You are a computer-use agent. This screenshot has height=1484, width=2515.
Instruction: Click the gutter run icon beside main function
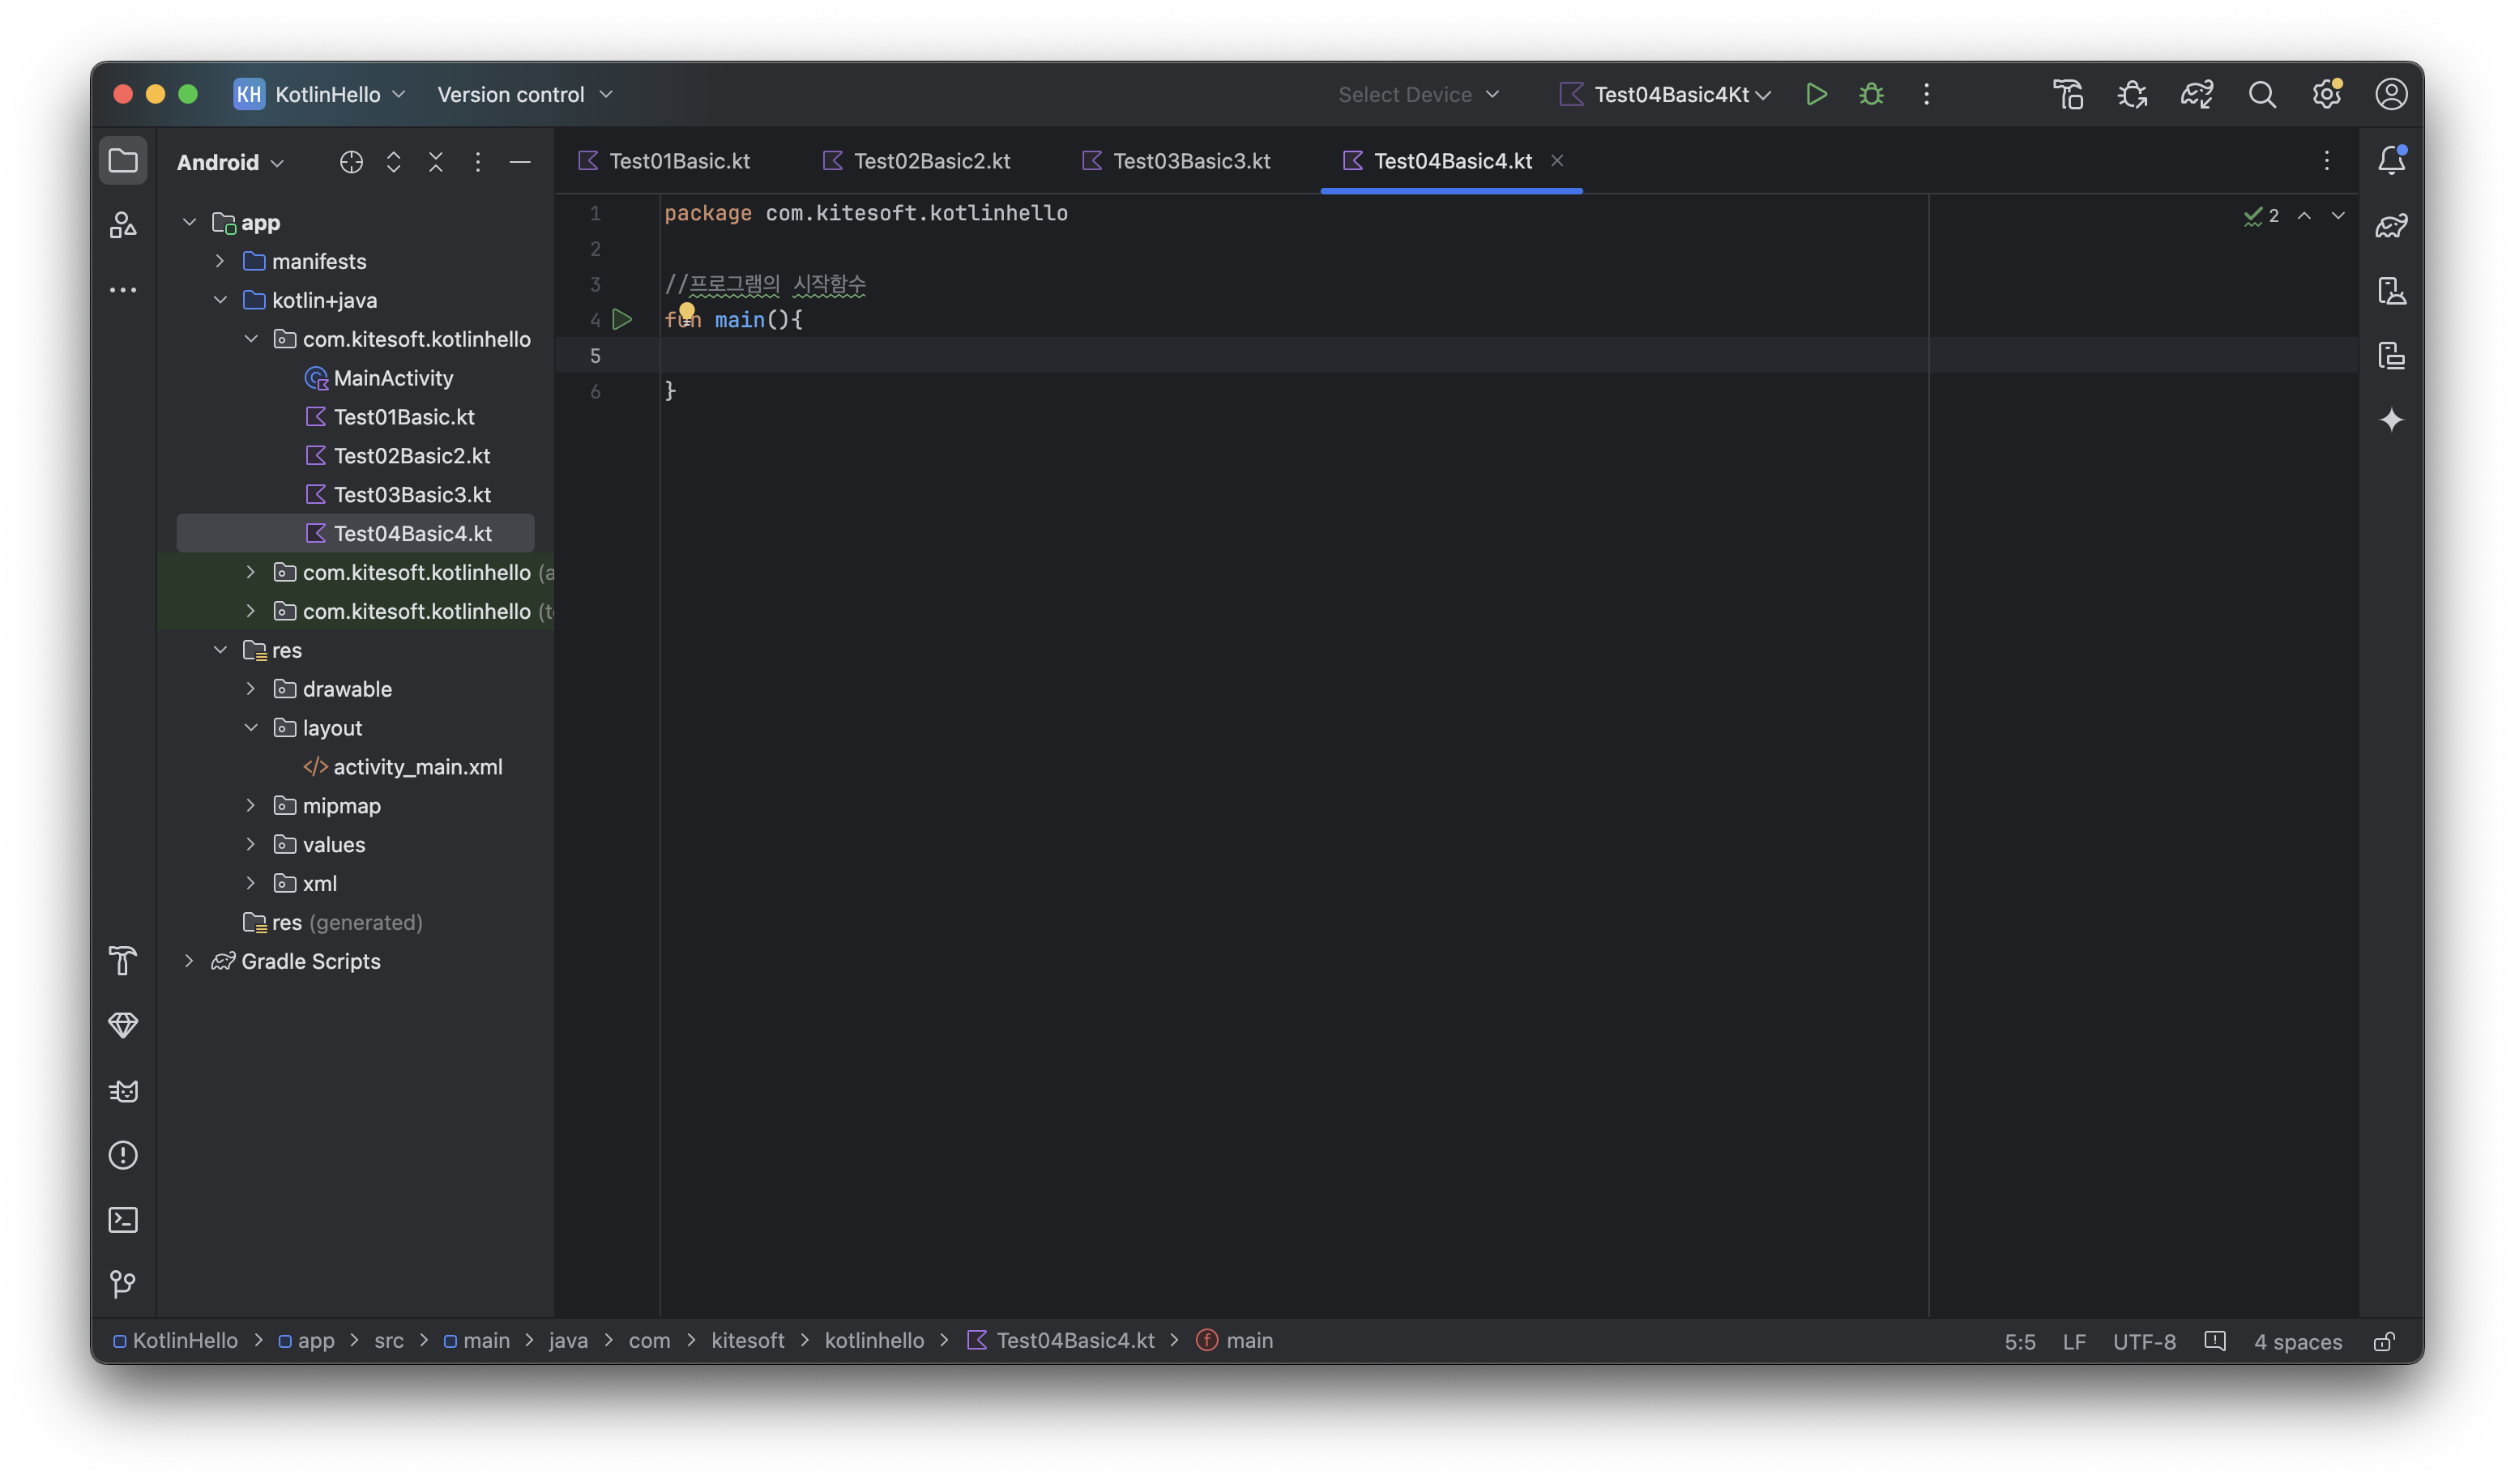coord(622,320)
